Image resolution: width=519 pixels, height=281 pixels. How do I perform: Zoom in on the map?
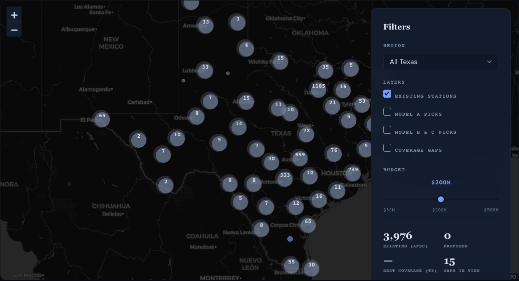click(14, 15)
